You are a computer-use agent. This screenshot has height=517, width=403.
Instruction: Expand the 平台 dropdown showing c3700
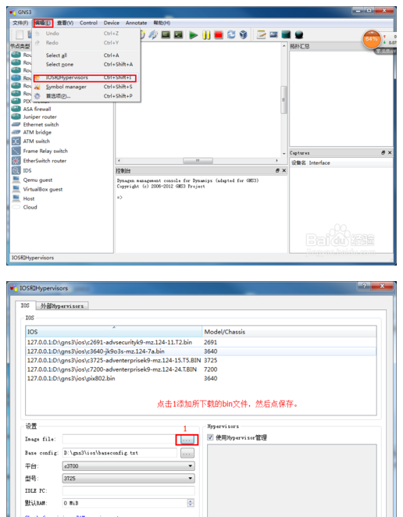click(x=129, y=466)
